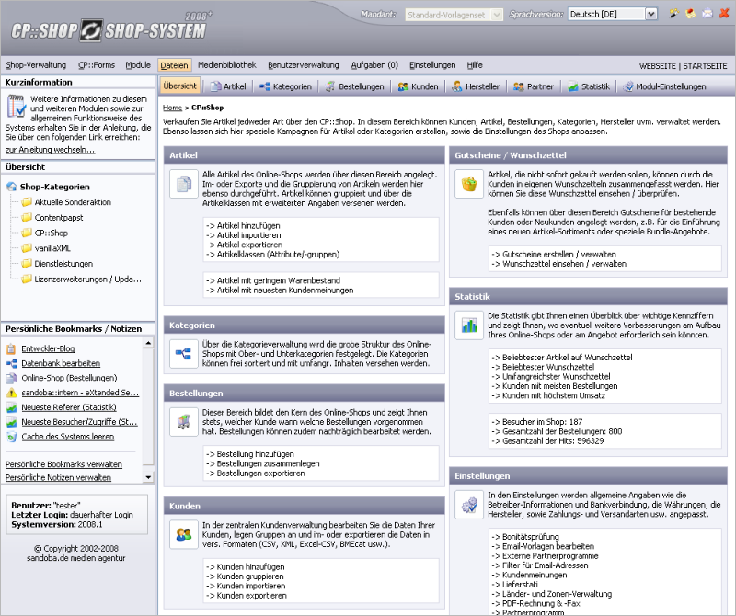Viewport: 736px width, 616px height.
Task: Click the yellow note icon in the header
Action: click(691, 14)
